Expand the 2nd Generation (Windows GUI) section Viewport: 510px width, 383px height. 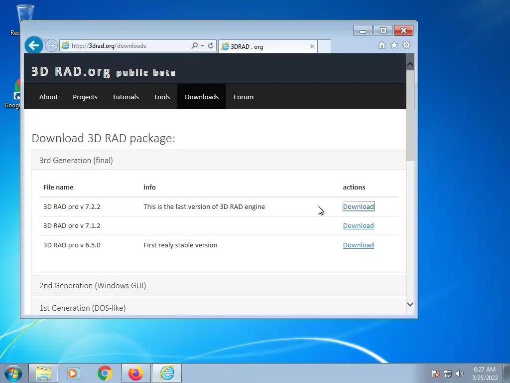(219, 285)
